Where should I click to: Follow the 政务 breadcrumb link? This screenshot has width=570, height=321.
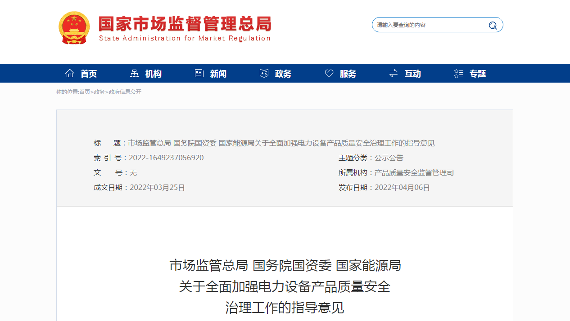tap(99, 92)
